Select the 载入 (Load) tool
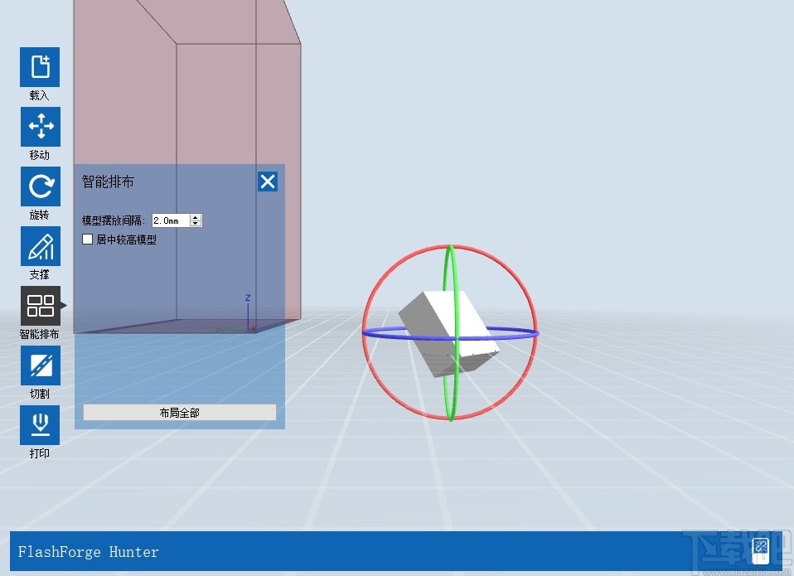Image resolution: width=794 pixels, height=576 pixels. click(39, 67)
